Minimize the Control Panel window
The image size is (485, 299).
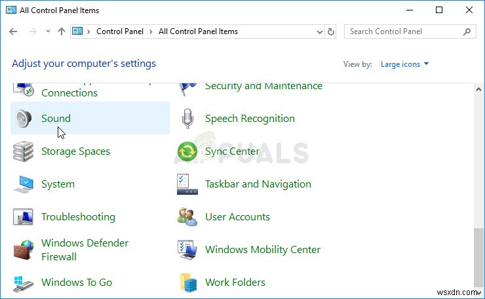point(410,10)
